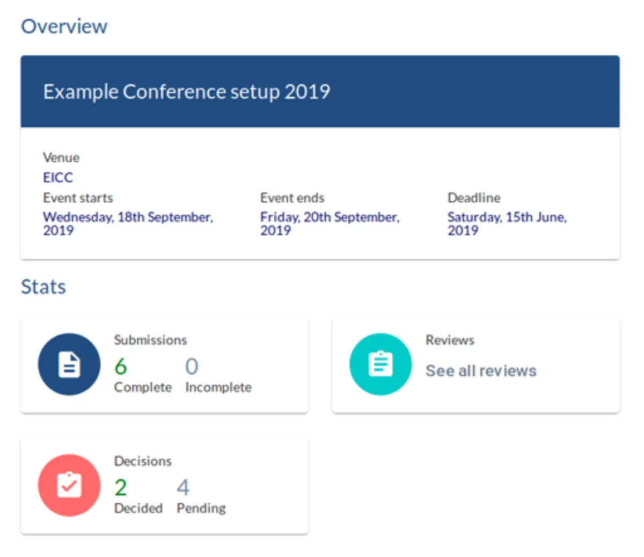Viewport: 644px width, 557px height.
Task: Click the 4 Pending decisions count
Action: coord(183,488)
